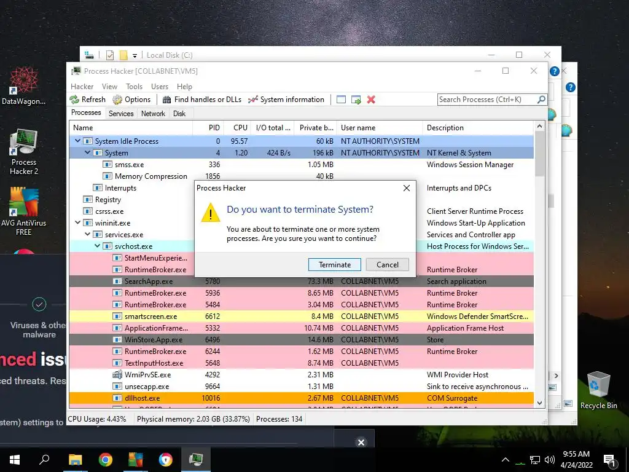This screenshot has width=629, height=472.
Task: Select the smss.exe process row
Action: (301, 165)
